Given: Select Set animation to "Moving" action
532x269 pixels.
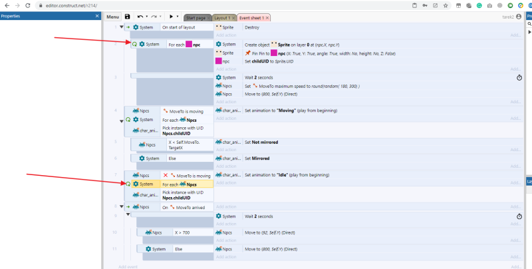Looking at the screenshot, I should 383,111.
